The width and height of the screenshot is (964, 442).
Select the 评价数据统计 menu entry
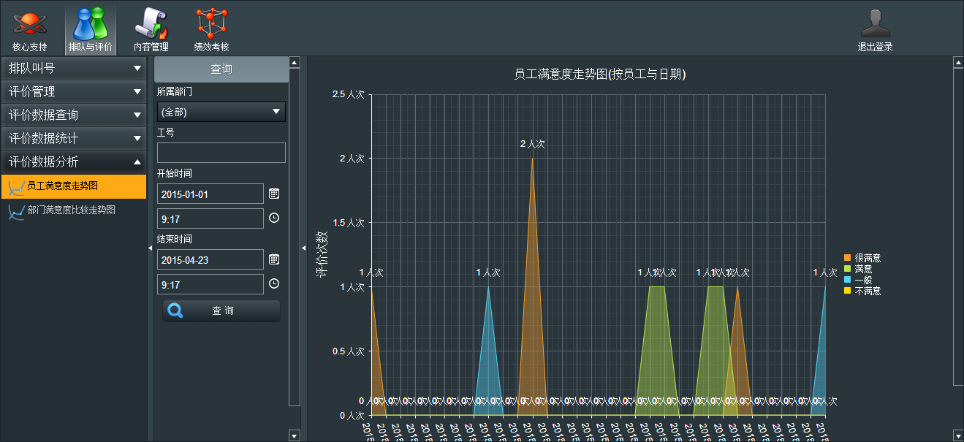[x=73, y=138]
